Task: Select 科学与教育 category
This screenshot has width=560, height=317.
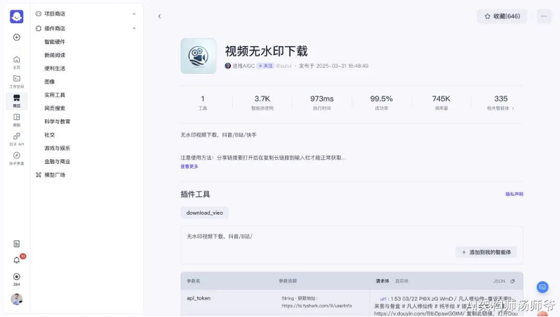Action: click(x=57, y=121)
